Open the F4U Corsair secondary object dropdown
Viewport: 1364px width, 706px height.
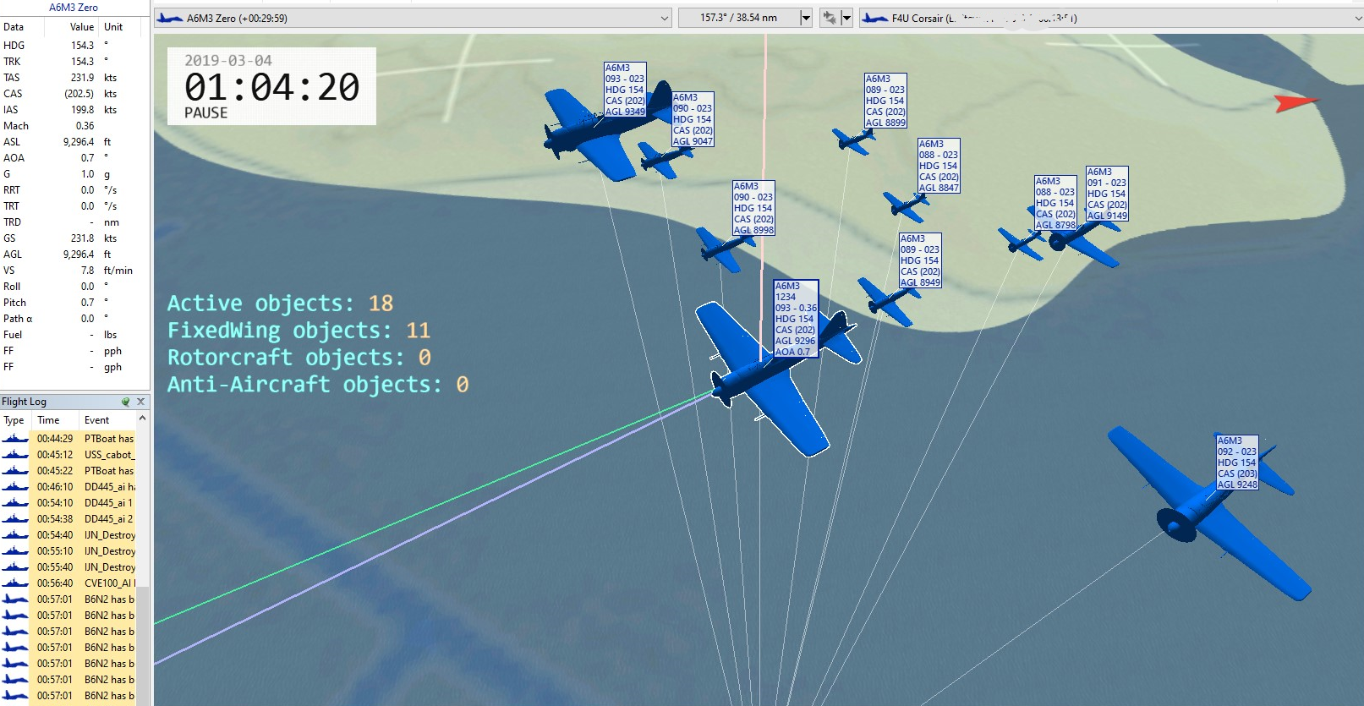point(1358,18)
